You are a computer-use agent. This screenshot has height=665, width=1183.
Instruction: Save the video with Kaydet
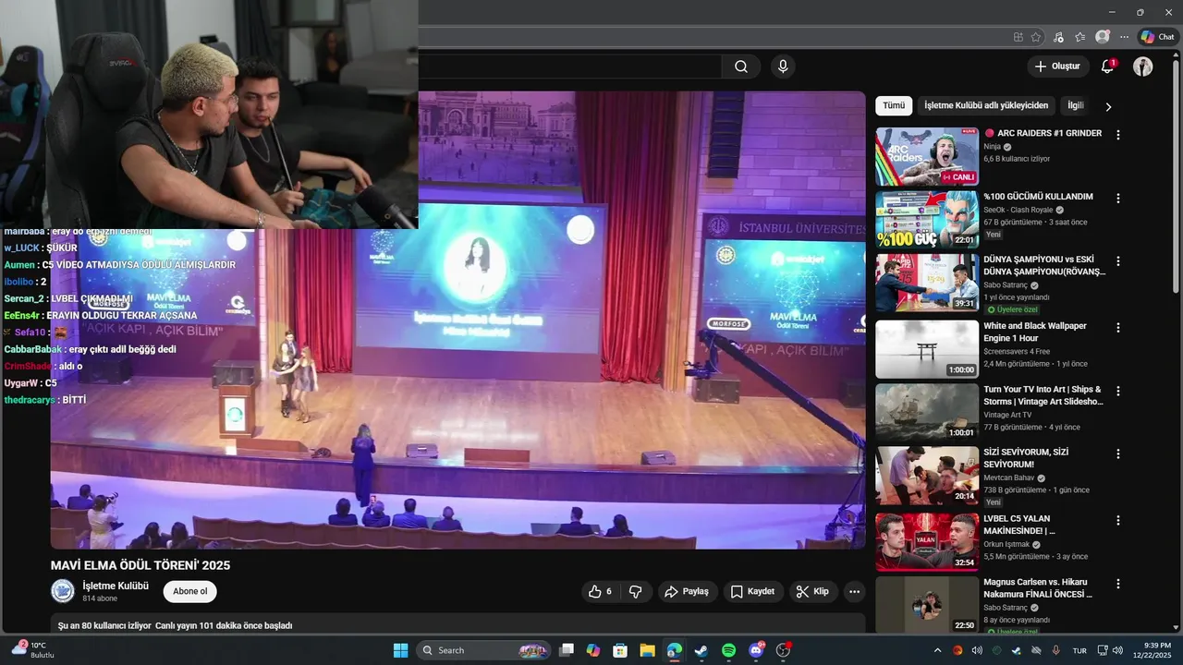point(753,591)
